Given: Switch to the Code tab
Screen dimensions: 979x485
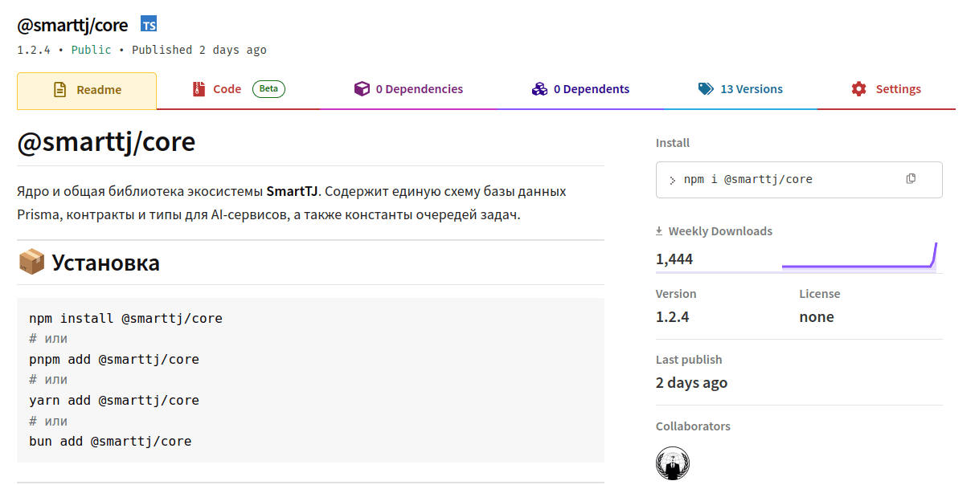Looking at the screenshot, I should 239,89.
